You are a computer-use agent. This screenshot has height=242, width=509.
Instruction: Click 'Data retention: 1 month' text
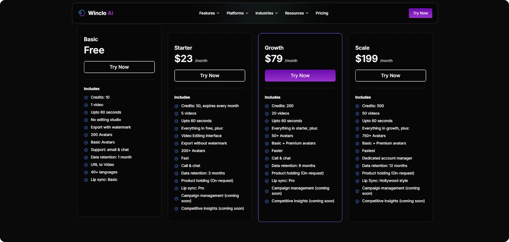pos(111,157)
